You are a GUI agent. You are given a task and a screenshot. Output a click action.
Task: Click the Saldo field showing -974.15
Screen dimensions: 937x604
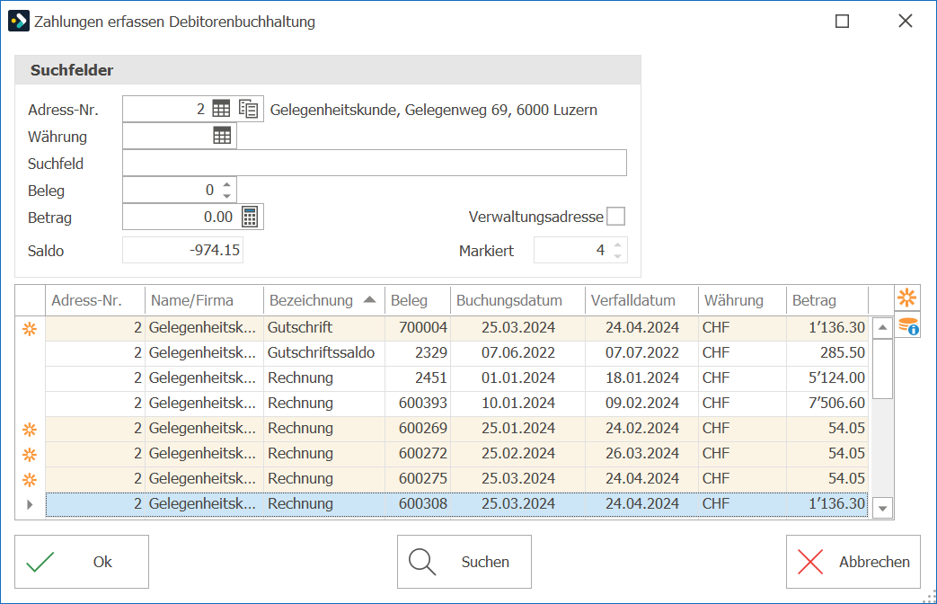183,250
